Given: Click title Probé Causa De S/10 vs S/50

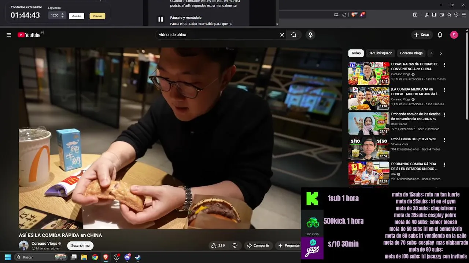Looking at the screenshot, I should (x=413, y=139).
